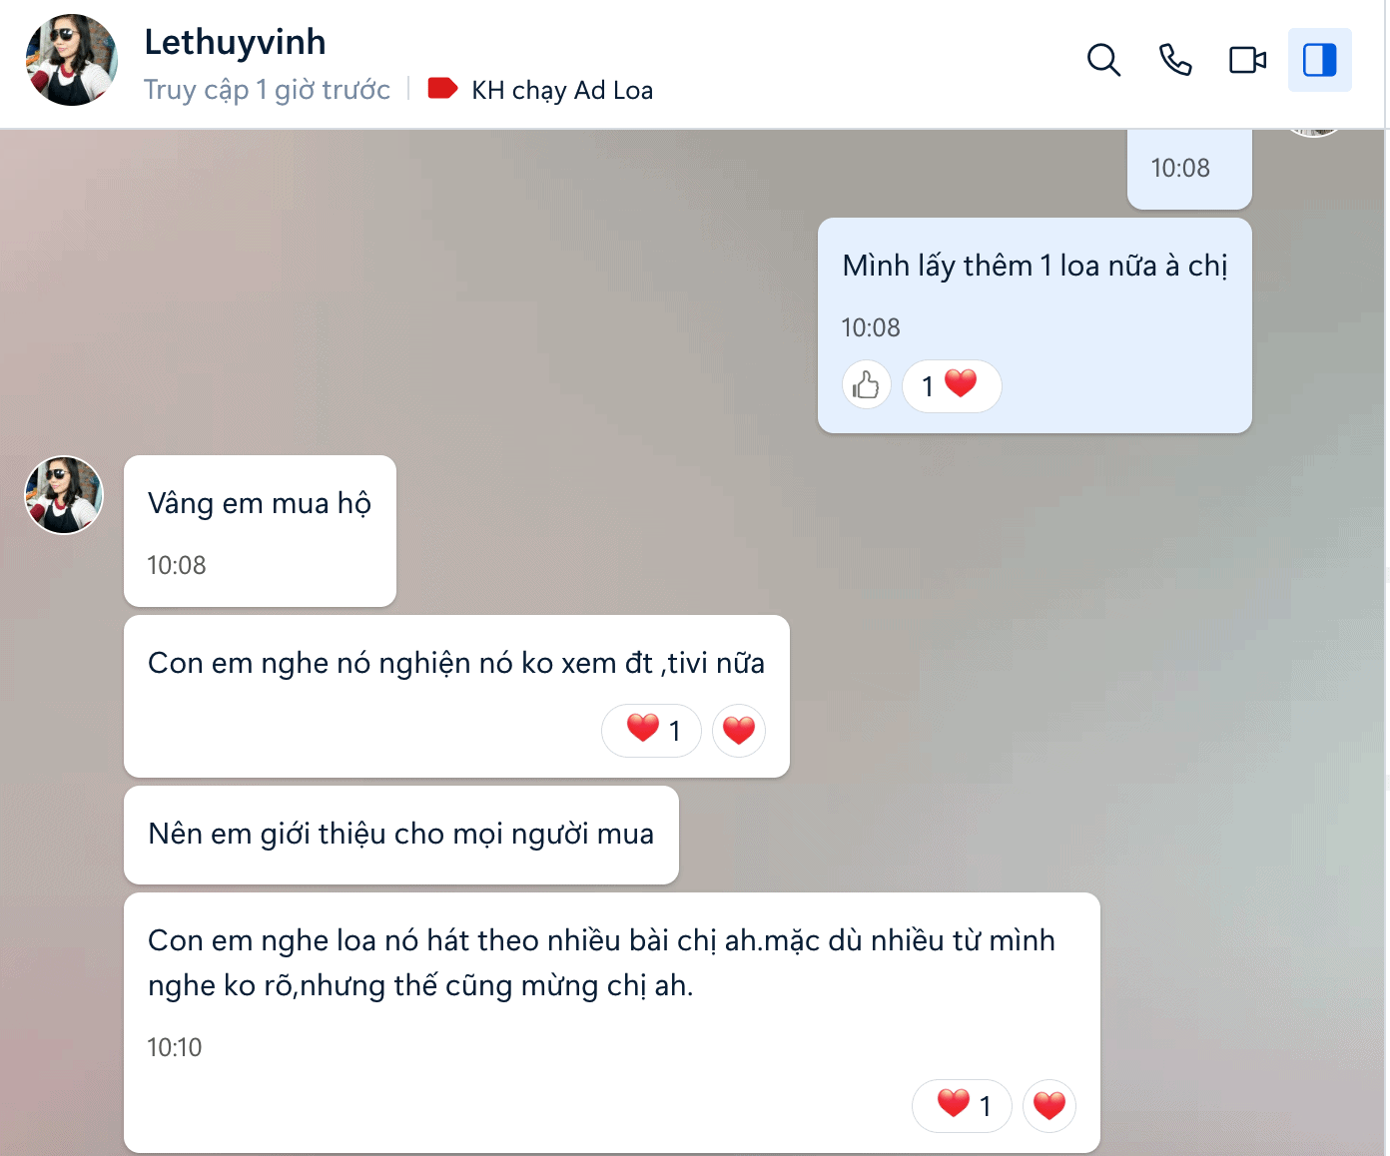Screen dimensions: 1390x1156
Task: Add heart reaction to last message
Action: [x=1049, y=1106]
